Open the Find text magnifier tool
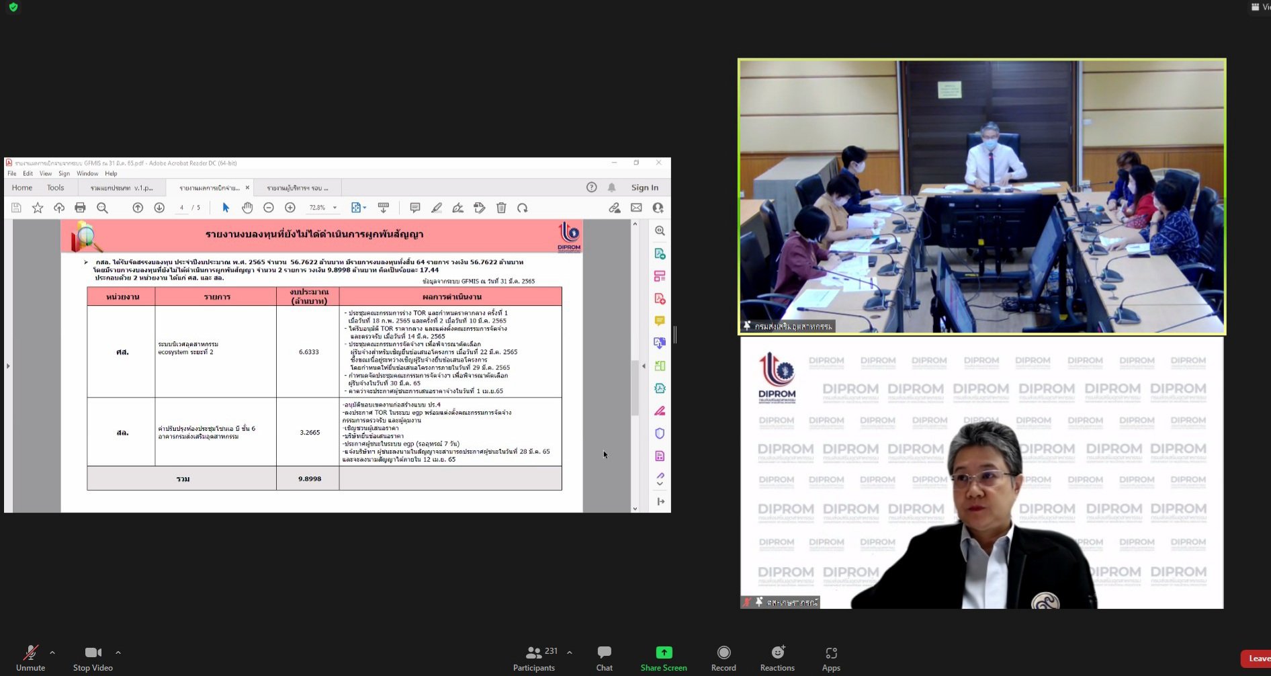1271x676 pixels. pyautogui.click(x=102, y=208)
